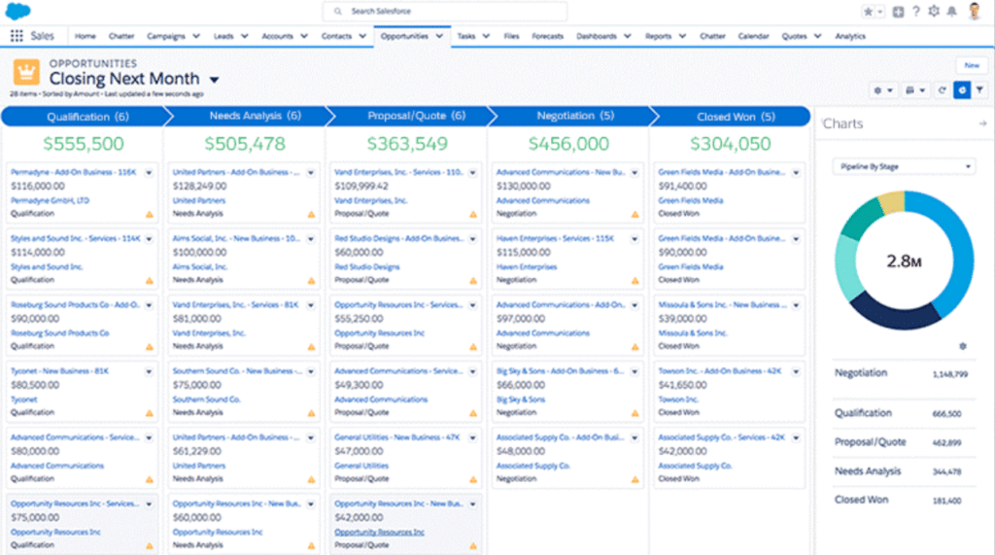Screen dimensions: 995x555
Task: Open the Reports tab
Action: pos(658,36)
